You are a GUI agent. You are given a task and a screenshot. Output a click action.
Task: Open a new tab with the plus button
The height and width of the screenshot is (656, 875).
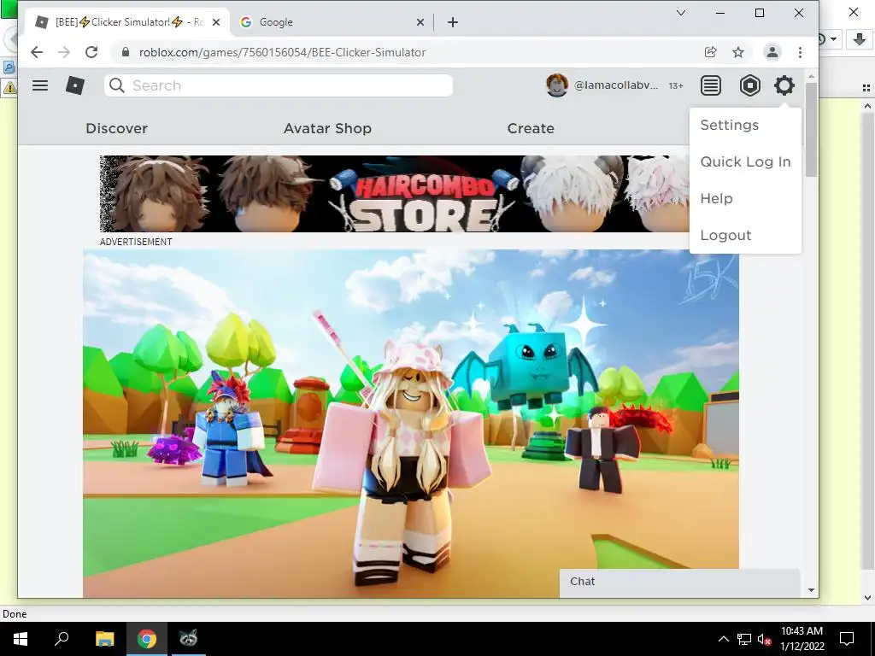tap(453, 22)
